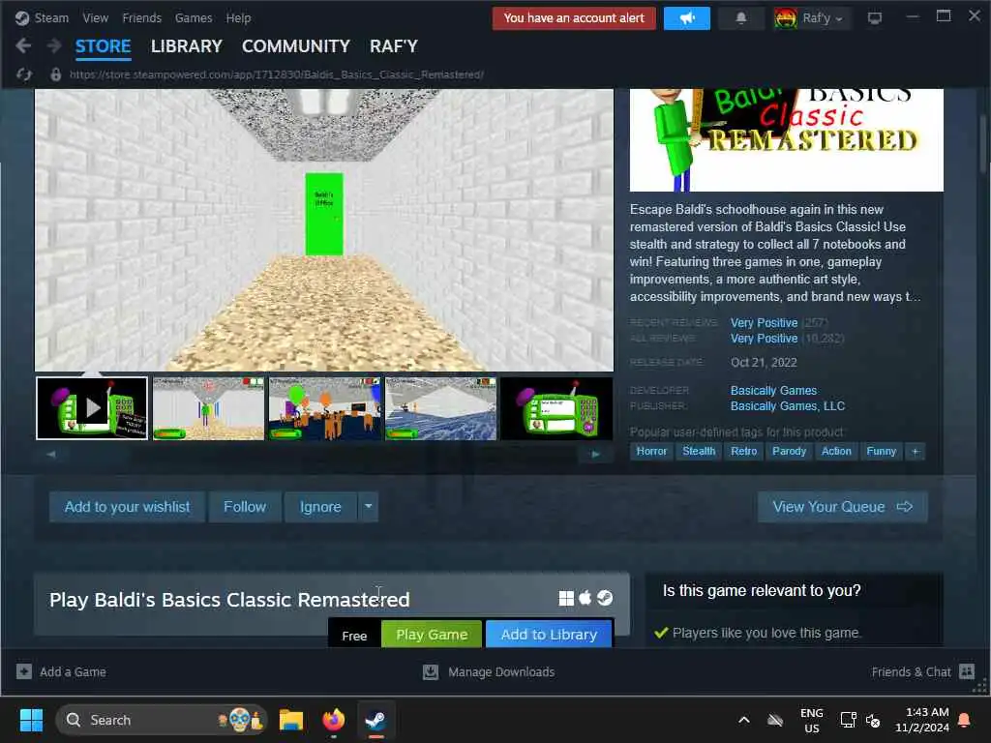Click the Apple platform icon

(x=586, y=598)
